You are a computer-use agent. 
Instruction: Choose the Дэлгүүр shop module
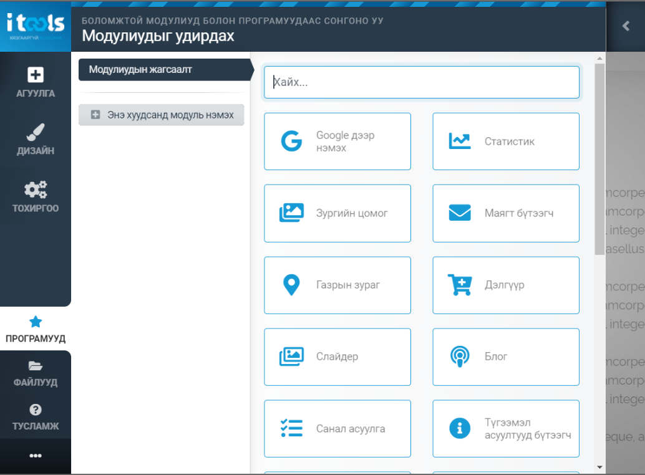pos(506,285)
